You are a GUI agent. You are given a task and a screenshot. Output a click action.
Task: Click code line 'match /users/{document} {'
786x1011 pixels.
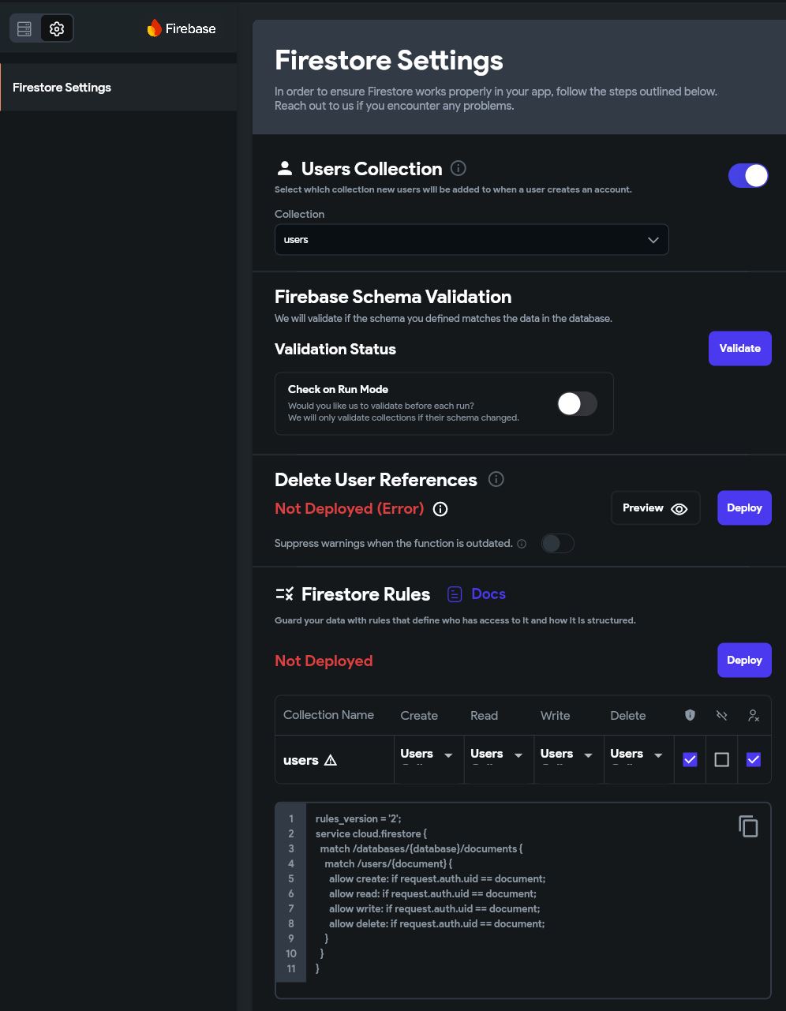pyautogui.click(x=388, y=864)
